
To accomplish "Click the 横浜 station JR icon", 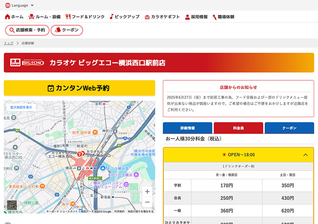I will coord(74,168).
